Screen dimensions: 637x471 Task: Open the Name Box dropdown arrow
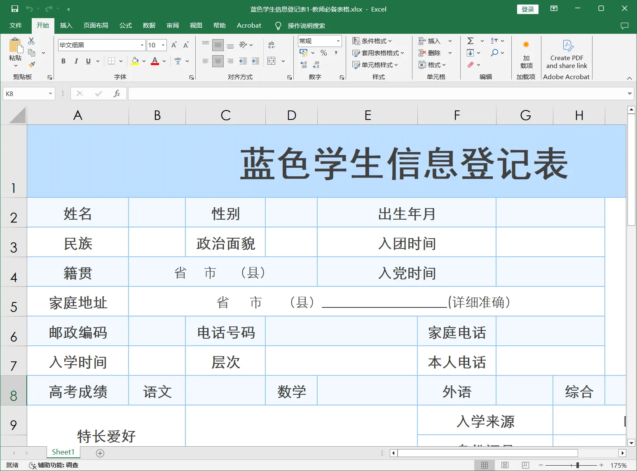[x=50, y=94]
